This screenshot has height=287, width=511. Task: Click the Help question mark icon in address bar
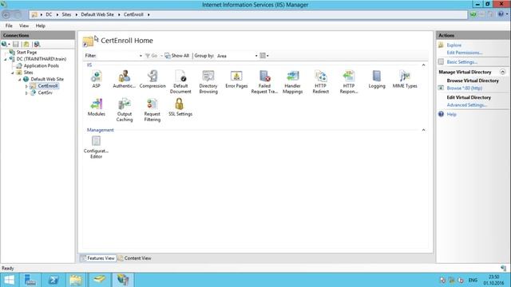point(501,14)
